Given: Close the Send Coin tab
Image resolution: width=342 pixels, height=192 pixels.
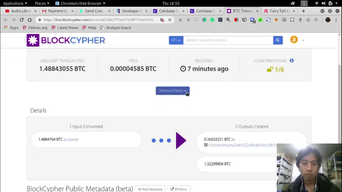Looking at the screenshot, I should coord(109,11).
